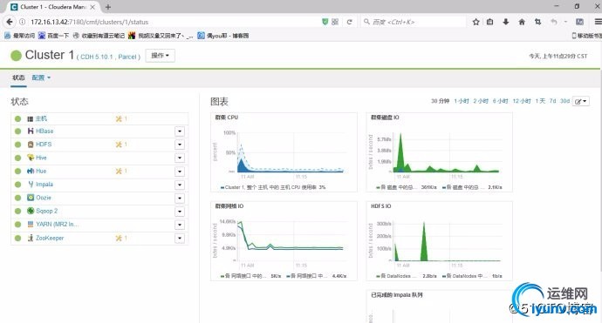The image size is (602, 323).
Task: Click the 百度 search input box
Action: tap(413, 22)
